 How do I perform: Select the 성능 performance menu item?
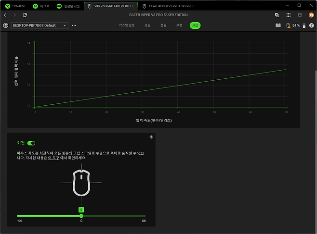(x=147, y=25)
